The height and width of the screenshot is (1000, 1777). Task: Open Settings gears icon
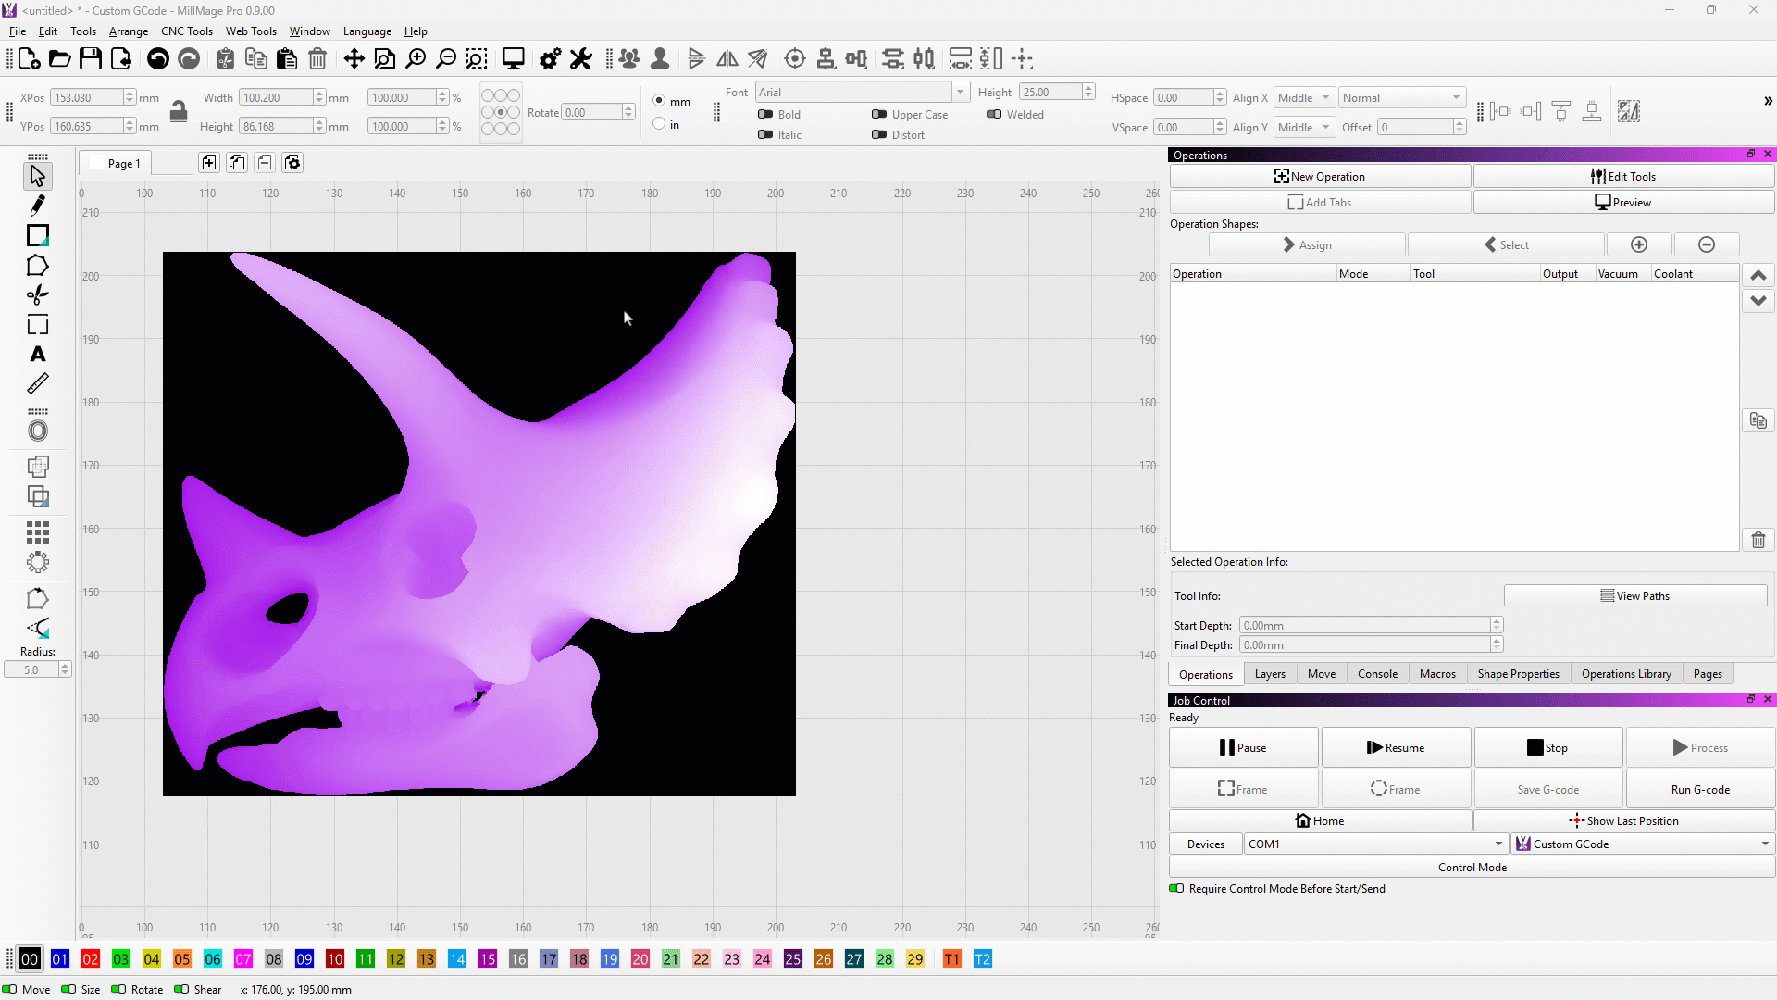pyautogui.click(x=550, y=59)
